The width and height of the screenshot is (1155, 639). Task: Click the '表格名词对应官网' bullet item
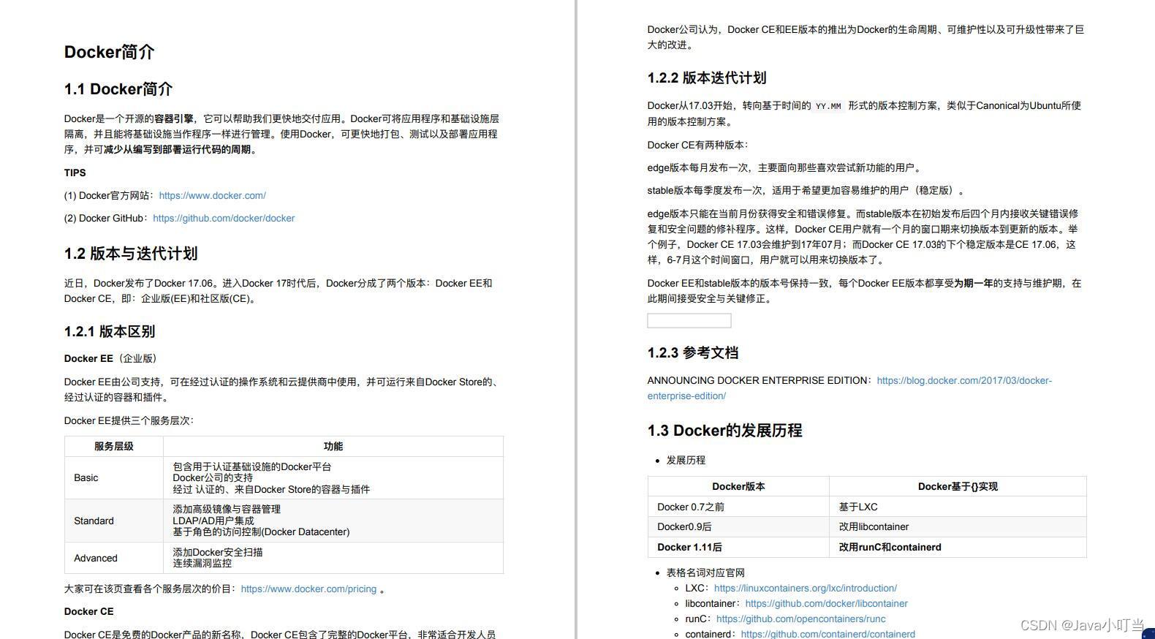[705, 572]
